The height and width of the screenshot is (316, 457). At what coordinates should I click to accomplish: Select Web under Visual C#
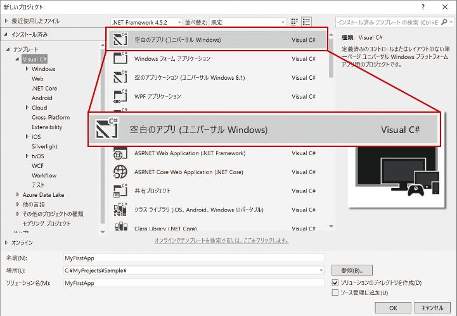click(37, 79)
